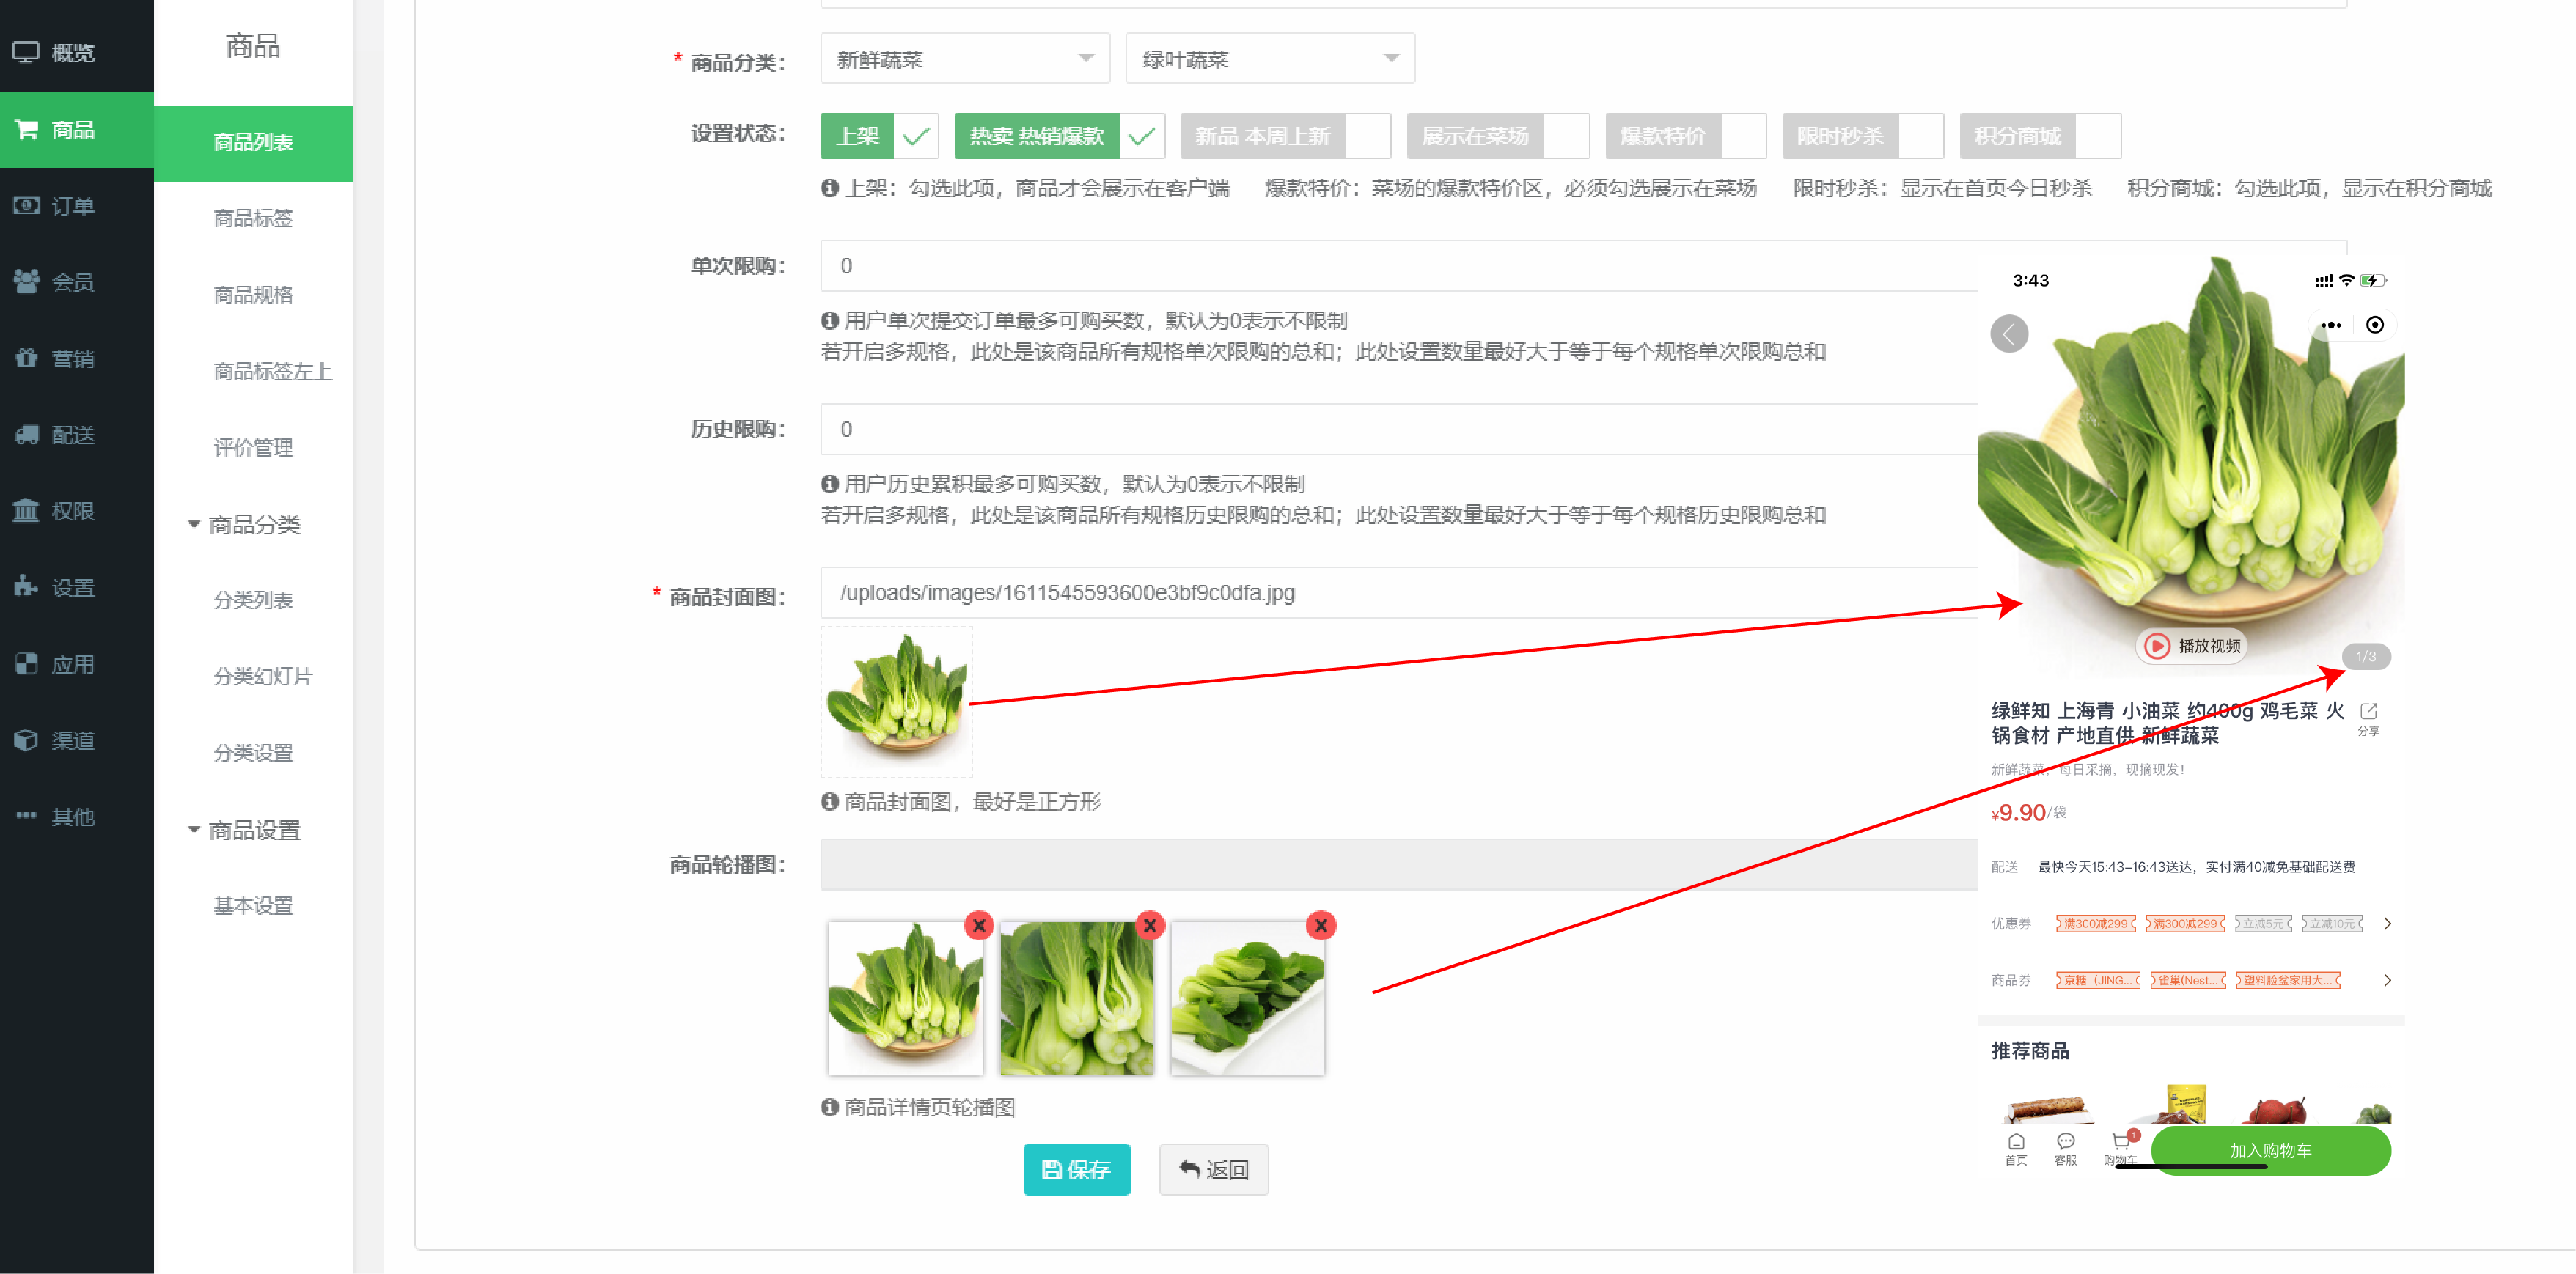The image size is (2576, 1274).
Task: Click the 营销 marketing gift icon
Action: tap(26, 358)
